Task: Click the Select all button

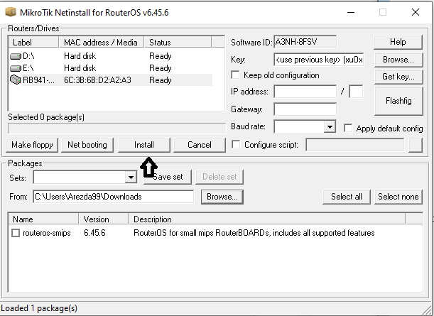Action: pyautogui.click(x=347, y=197)
